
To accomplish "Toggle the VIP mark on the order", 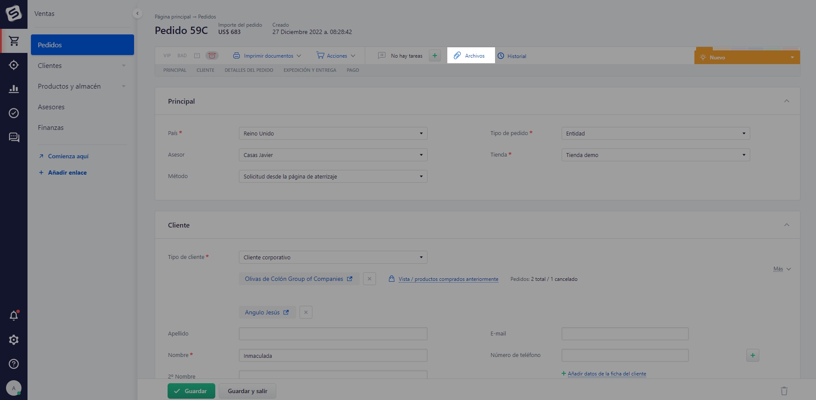I will tap(167, 55).
